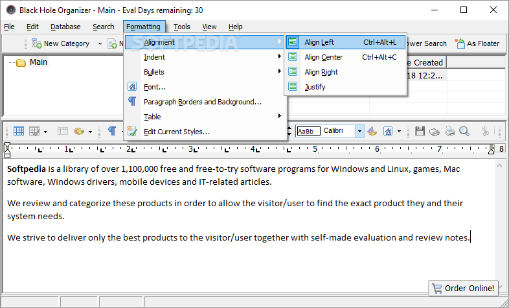Open the Font... dialog entry
This screenshot has width=509, height=308.
[205, 87]
